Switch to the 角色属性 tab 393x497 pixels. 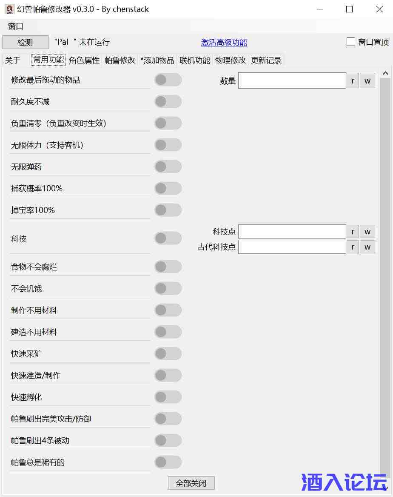pos(84,60)
